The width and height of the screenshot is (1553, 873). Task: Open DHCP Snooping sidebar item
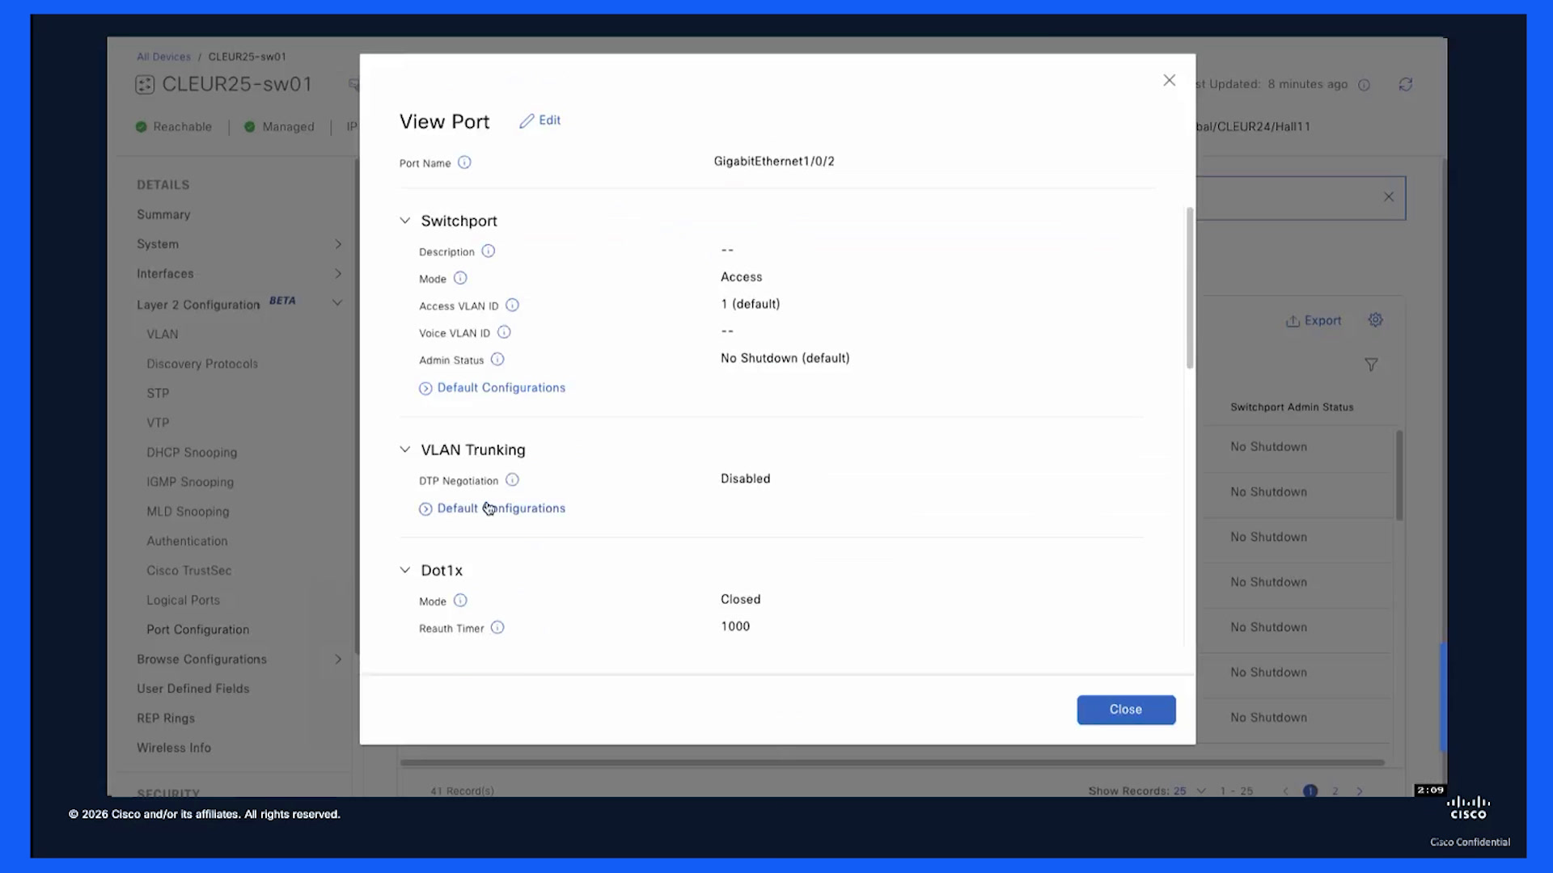click(x=192, y=453)
